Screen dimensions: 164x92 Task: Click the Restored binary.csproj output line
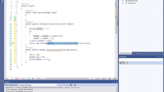point(43,88)
